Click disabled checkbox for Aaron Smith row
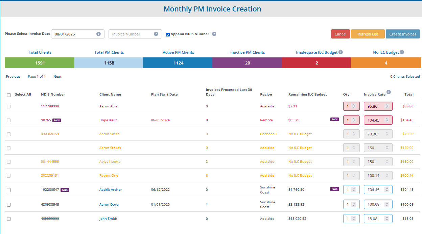 click(9, 134)
